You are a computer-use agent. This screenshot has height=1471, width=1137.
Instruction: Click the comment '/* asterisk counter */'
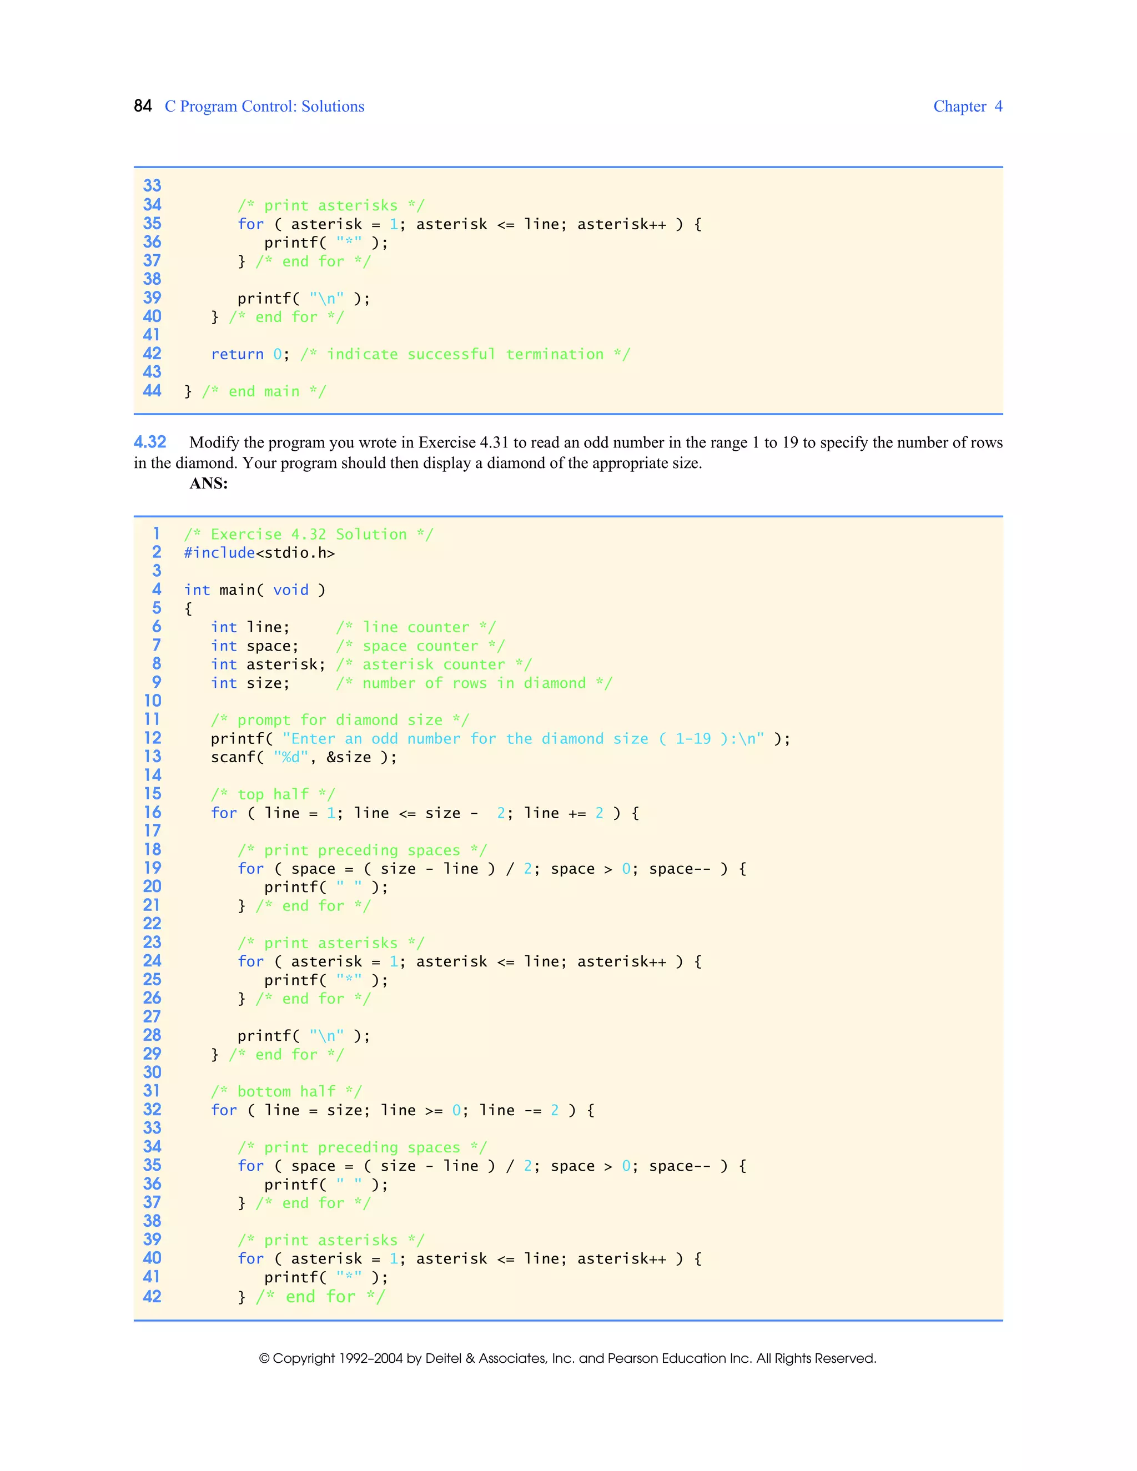click(434, 665)
